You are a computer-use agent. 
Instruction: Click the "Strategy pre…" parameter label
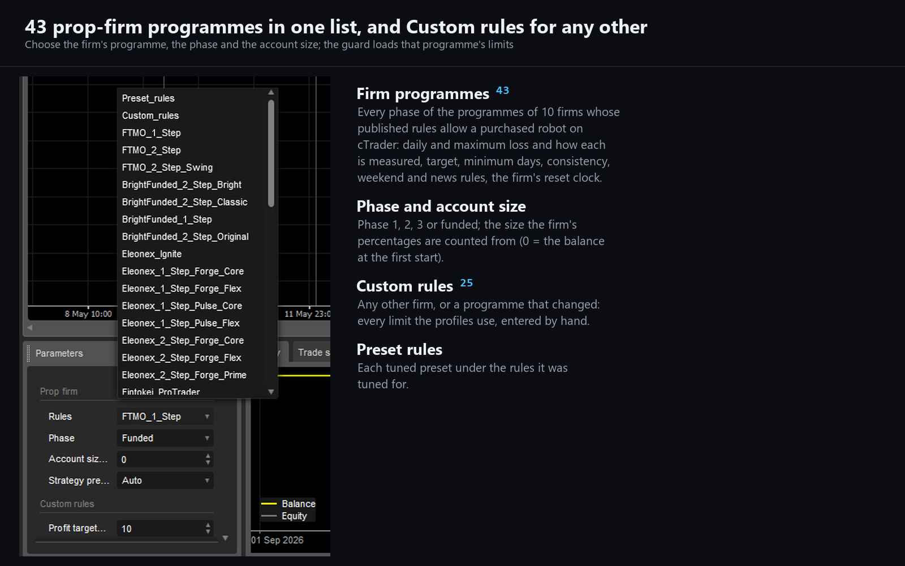pyautogui.click(x=79, y=481)
